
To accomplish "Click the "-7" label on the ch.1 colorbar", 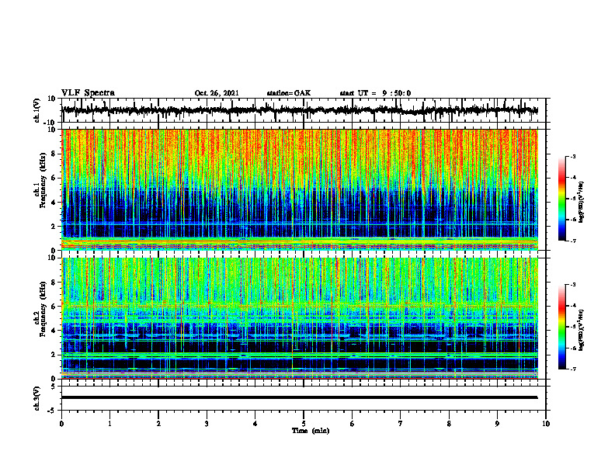I will point(573,241).
